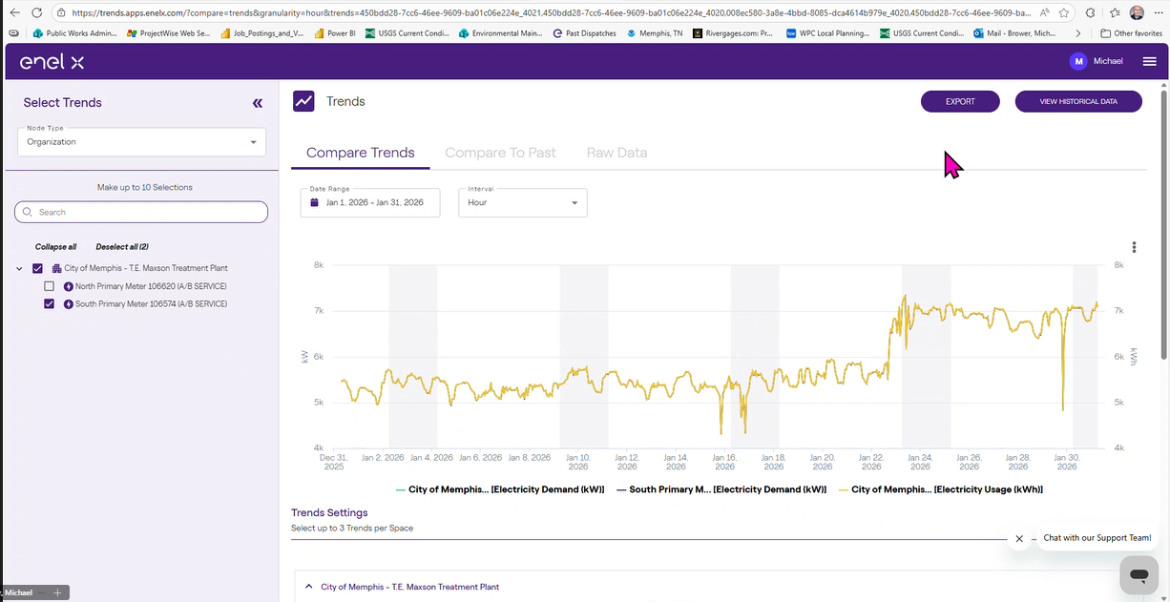Click the Michael user avatar icon
The image size is (1170, 602).
coord(1078,61)
